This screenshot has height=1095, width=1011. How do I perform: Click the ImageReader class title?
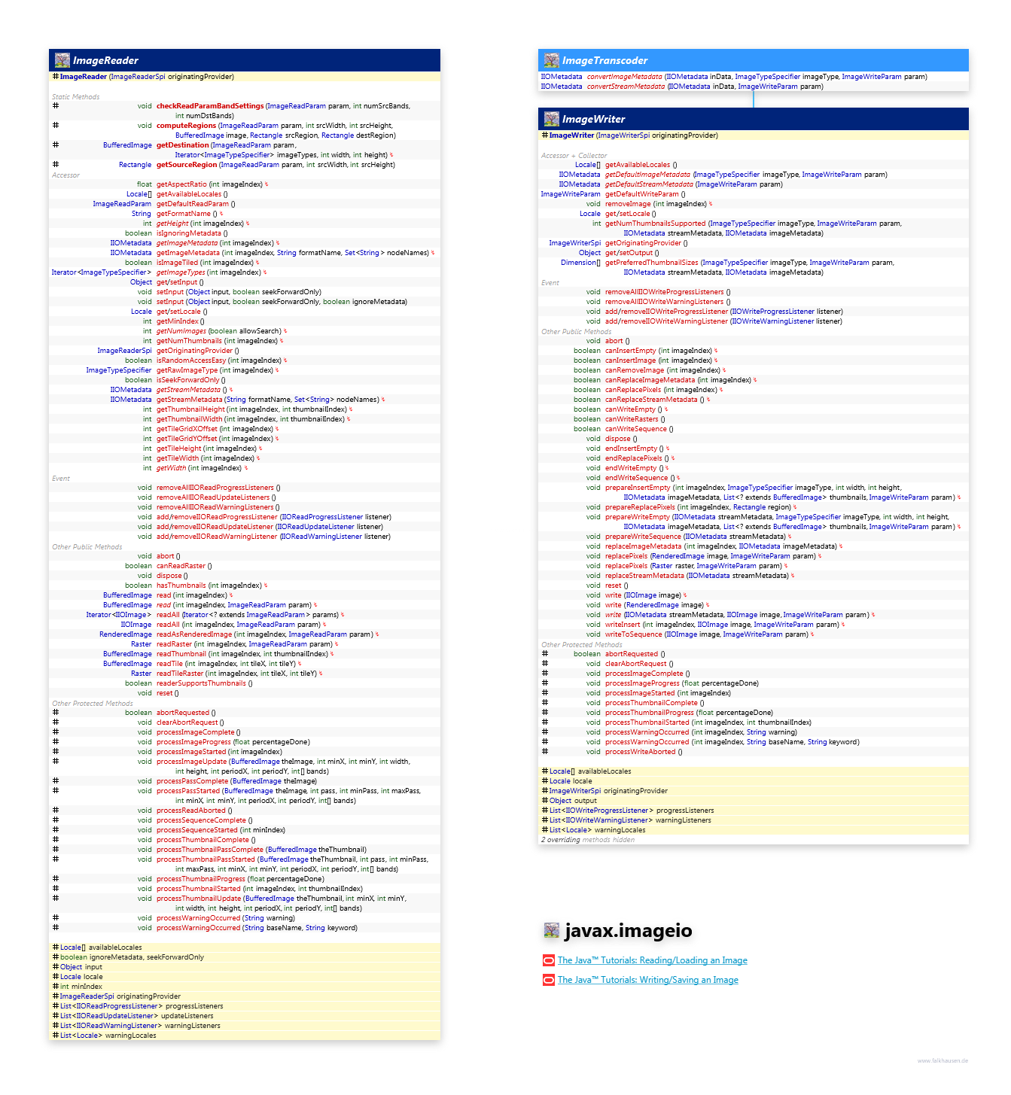[105, 60]
